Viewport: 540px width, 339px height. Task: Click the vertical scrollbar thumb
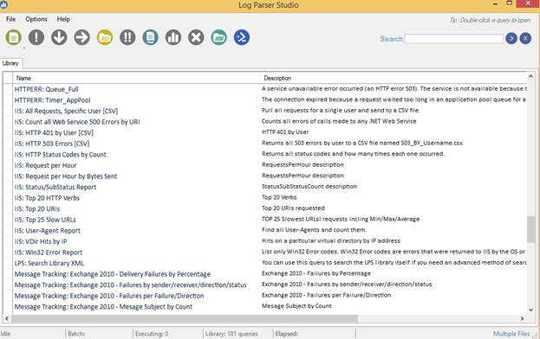(530, 229)
